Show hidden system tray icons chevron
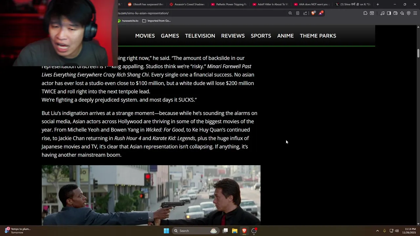The image size is (420, 236). (x=377, y=231)
